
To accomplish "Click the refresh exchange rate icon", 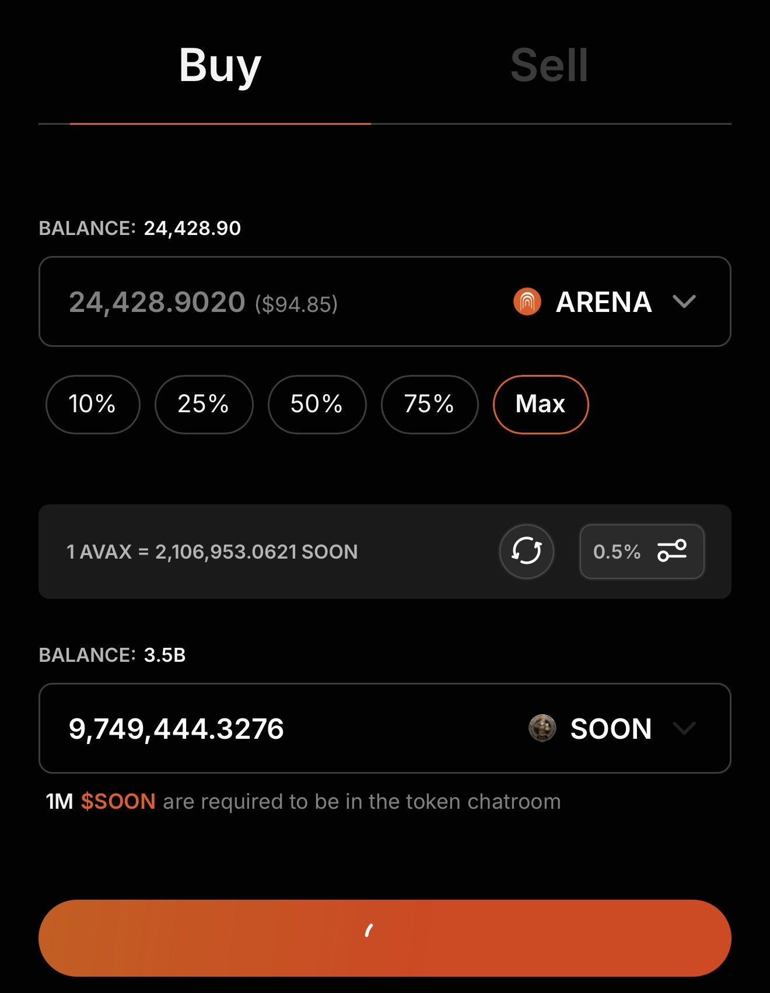I will point(526,551).
